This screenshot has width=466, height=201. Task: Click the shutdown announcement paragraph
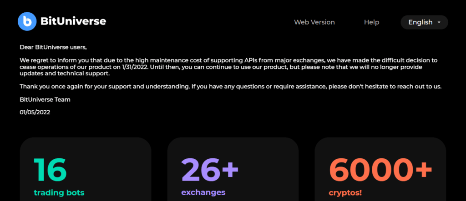pyautogui.click(x=228, y=67)
